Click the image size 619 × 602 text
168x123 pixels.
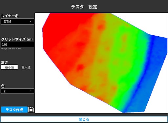point(11,49)
